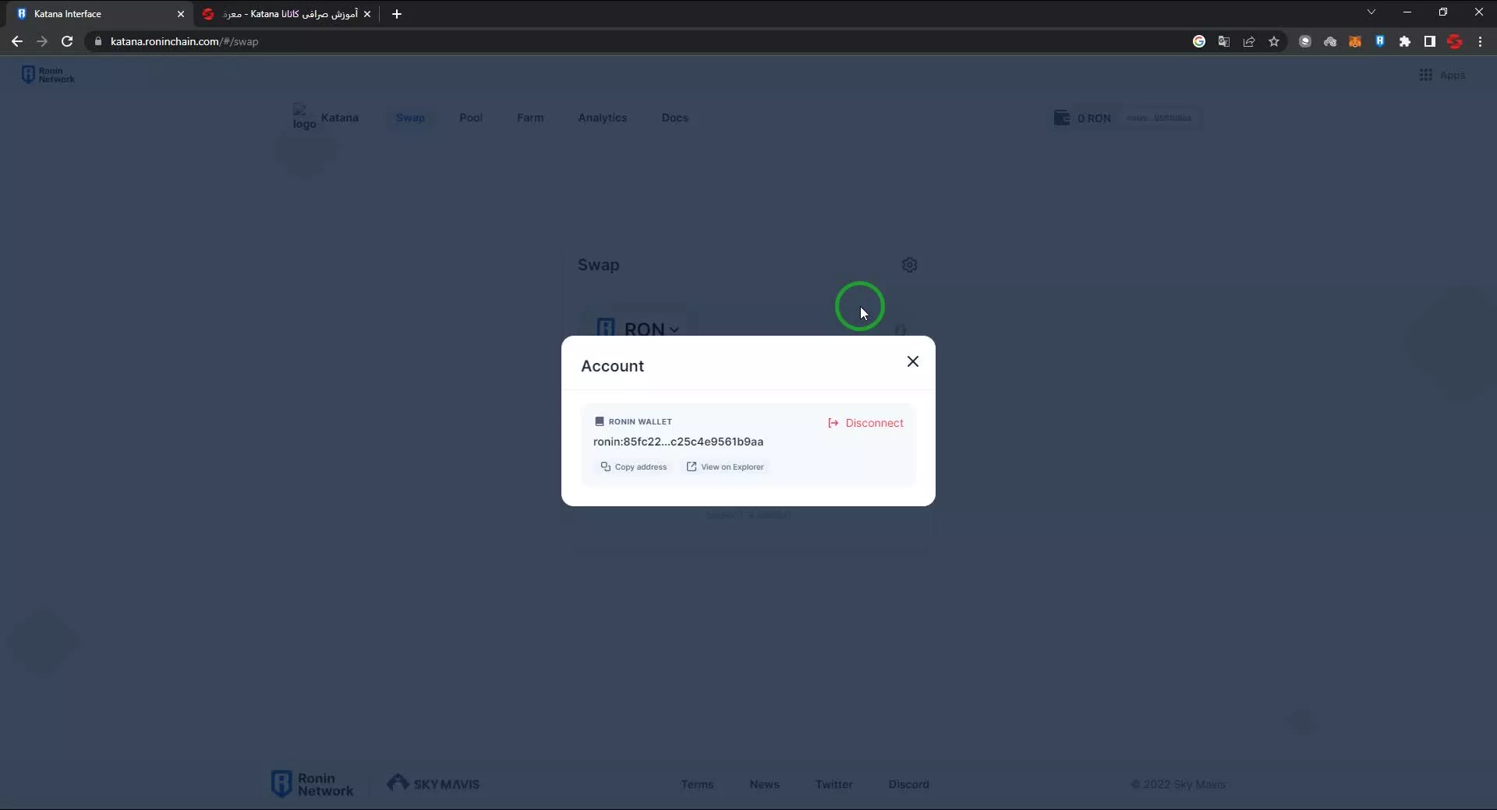This screenshot has width=1497, height=810.
Task: Click the red profile avatar icon
Action: [x=1455, y=41]
